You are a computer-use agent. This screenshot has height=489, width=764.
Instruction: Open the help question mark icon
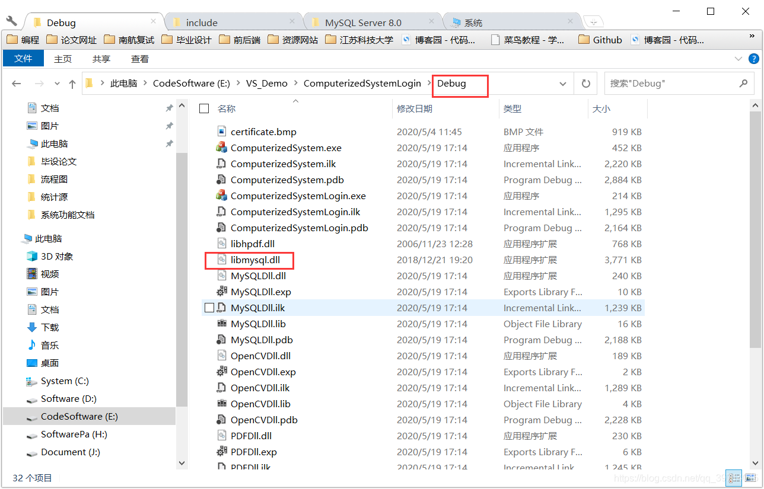pyautogui.click(x=753, y=59)
